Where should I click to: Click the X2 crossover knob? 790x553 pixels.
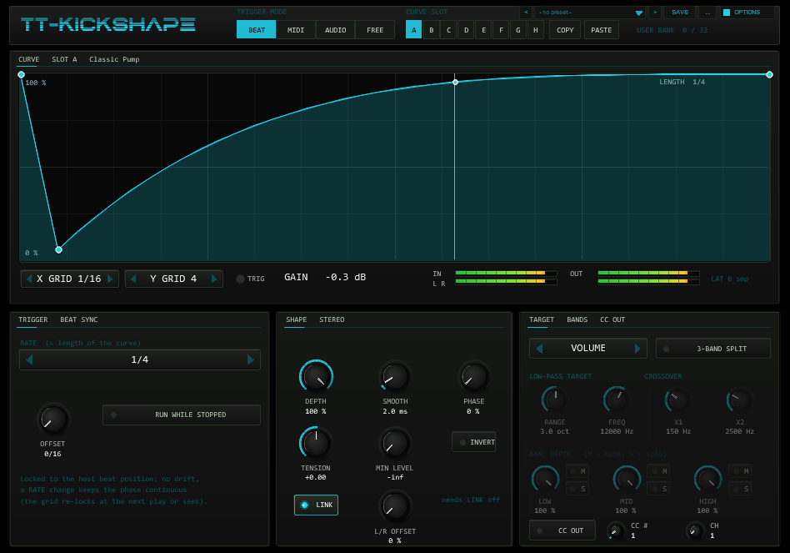[x=740, y=400]
